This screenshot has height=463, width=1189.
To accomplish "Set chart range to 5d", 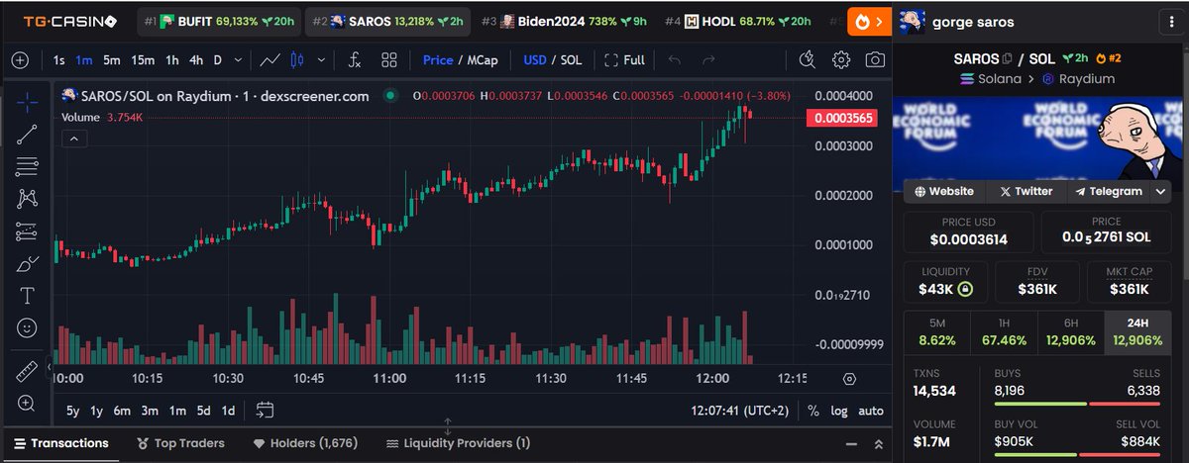I will [202, 410].
